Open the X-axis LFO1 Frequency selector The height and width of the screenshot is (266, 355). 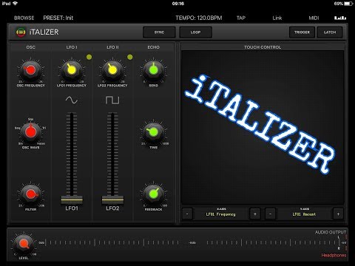221,214
